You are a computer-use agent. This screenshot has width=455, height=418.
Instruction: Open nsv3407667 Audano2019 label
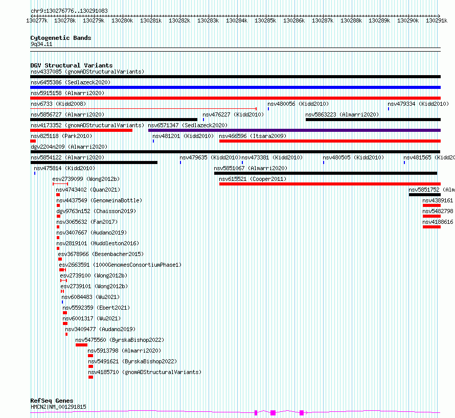click(x=92, y=233)
